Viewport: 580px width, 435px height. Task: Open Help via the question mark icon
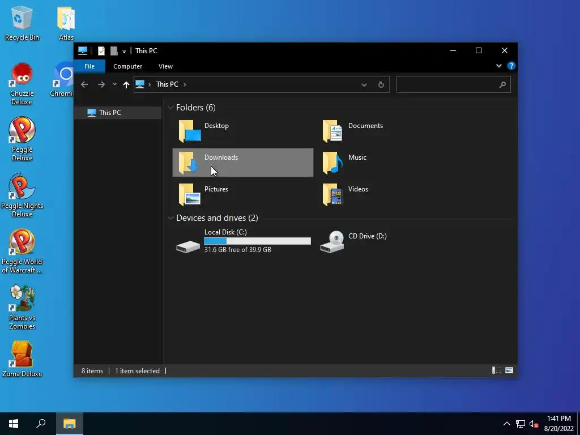click(511, 66)
